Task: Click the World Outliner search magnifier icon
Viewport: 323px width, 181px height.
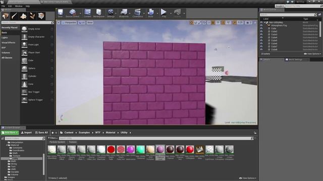Action: (x=315, y=15)
